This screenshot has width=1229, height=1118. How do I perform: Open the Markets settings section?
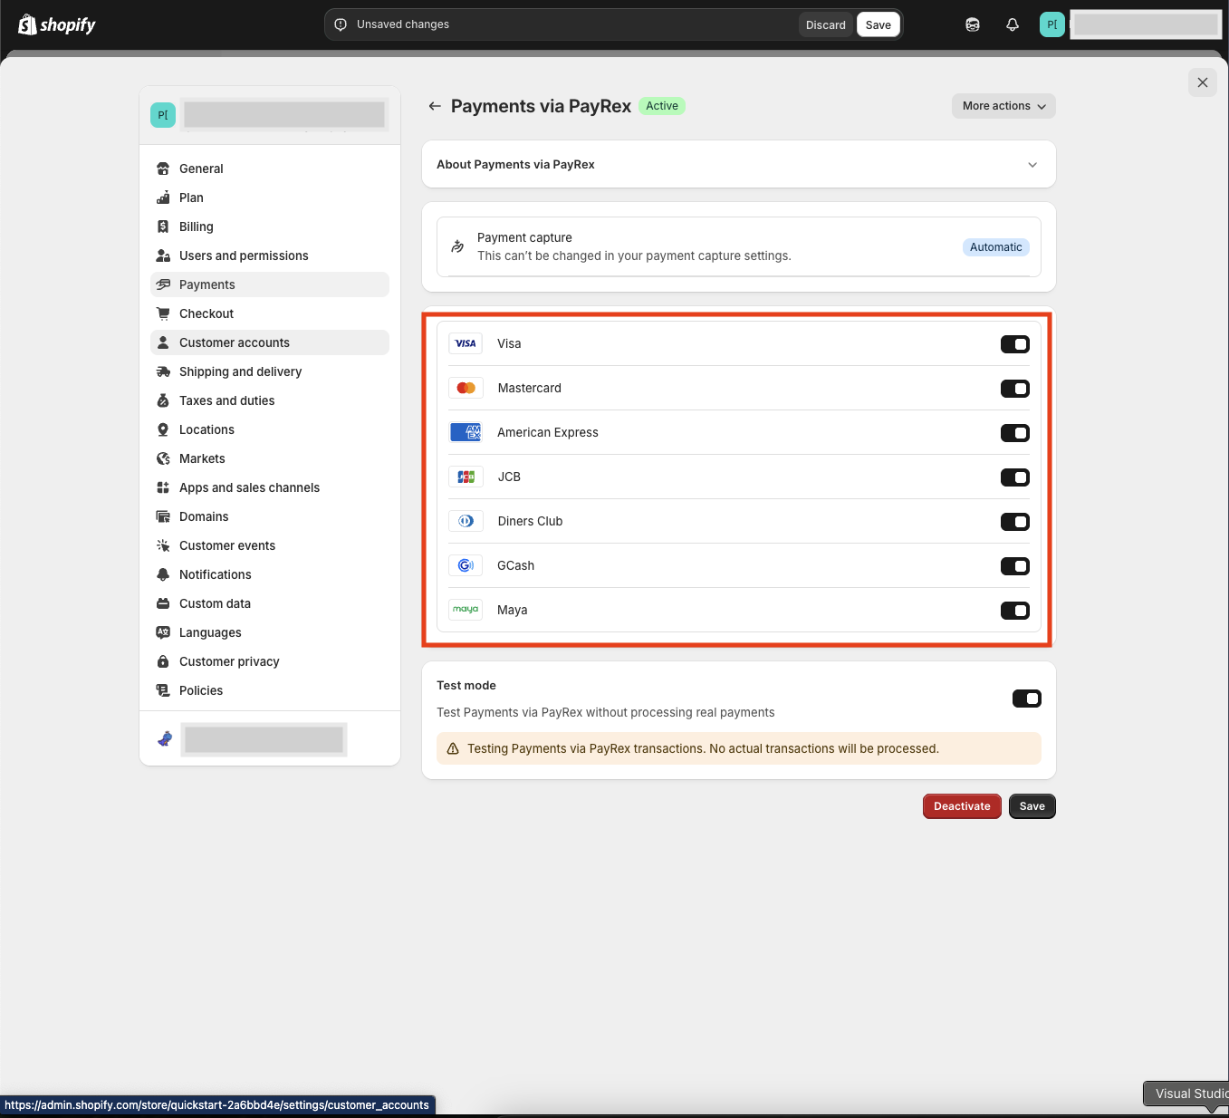(x=202, y=458)
